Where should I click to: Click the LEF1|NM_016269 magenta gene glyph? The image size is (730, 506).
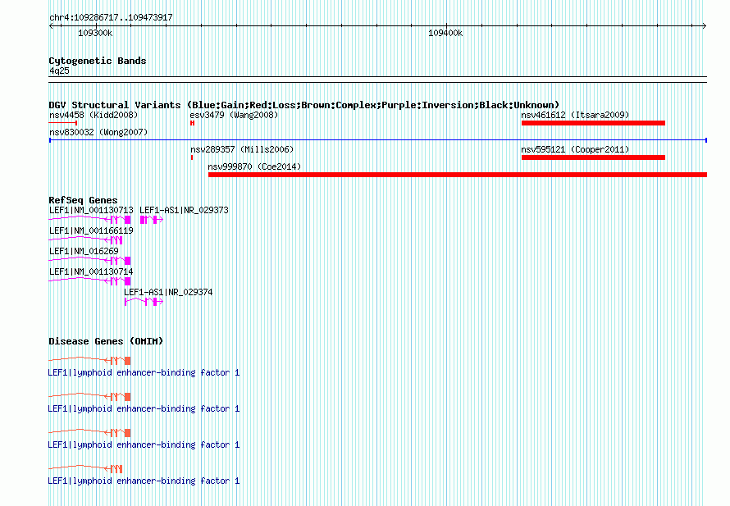(x=90, y=260)
